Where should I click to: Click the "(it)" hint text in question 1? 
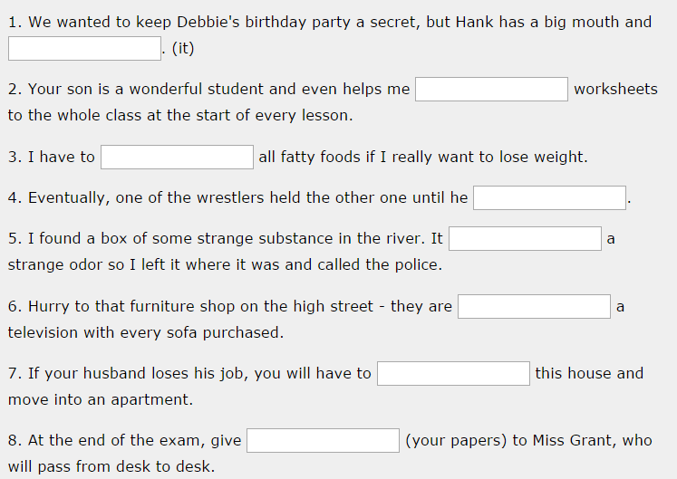pos(183,48)
